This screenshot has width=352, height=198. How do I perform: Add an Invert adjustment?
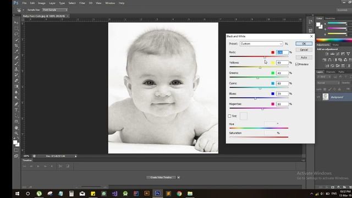[x=327, y=65]
